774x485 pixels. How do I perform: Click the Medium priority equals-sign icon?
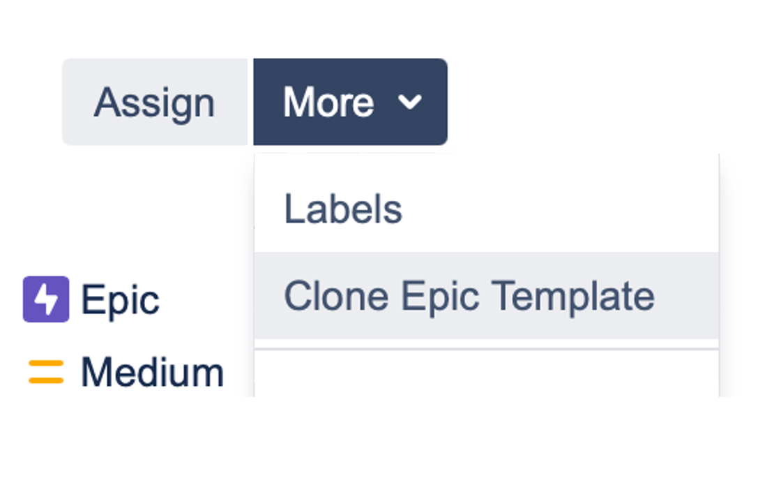(46, 372)
